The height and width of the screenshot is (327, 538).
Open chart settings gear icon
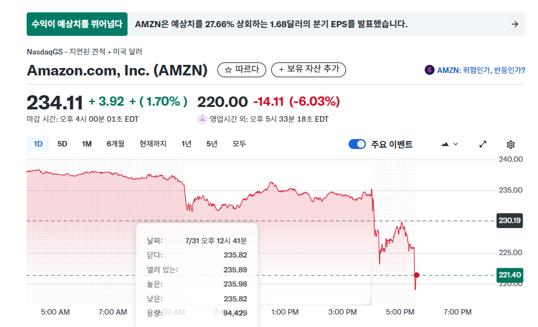(510, 145)
